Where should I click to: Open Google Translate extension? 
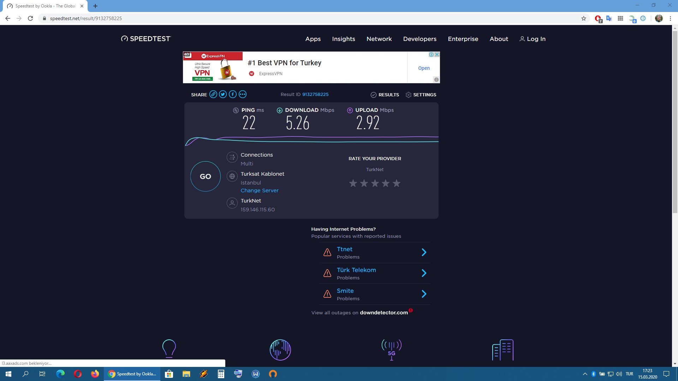609,18
